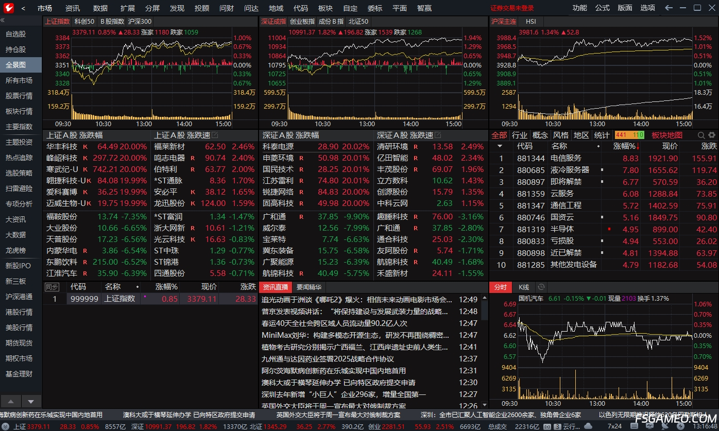Select the 地区 sector tab
The image size is (719, 431).
click(x=581, y=135)
